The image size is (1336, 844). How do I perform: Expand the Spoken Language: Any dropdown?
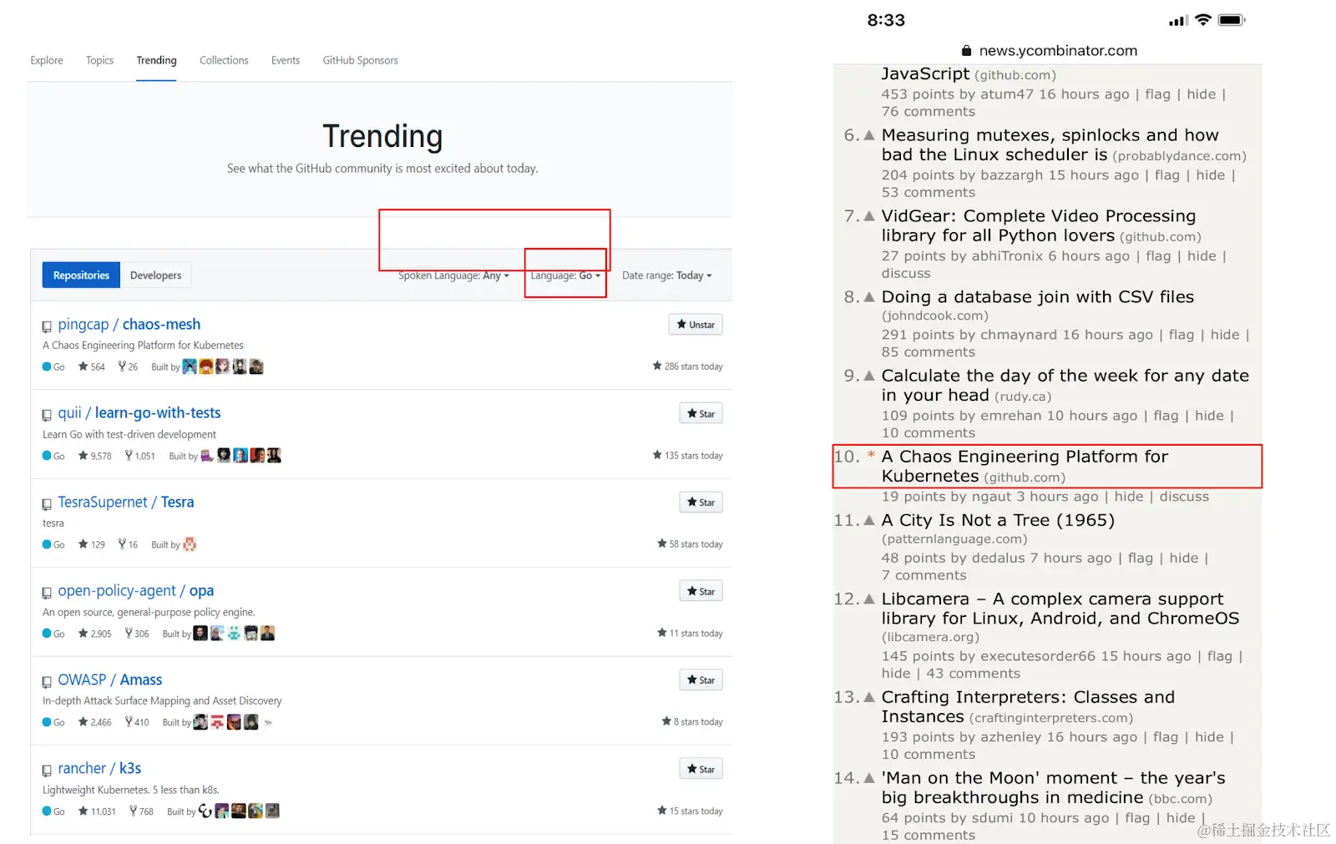(453, 275)
